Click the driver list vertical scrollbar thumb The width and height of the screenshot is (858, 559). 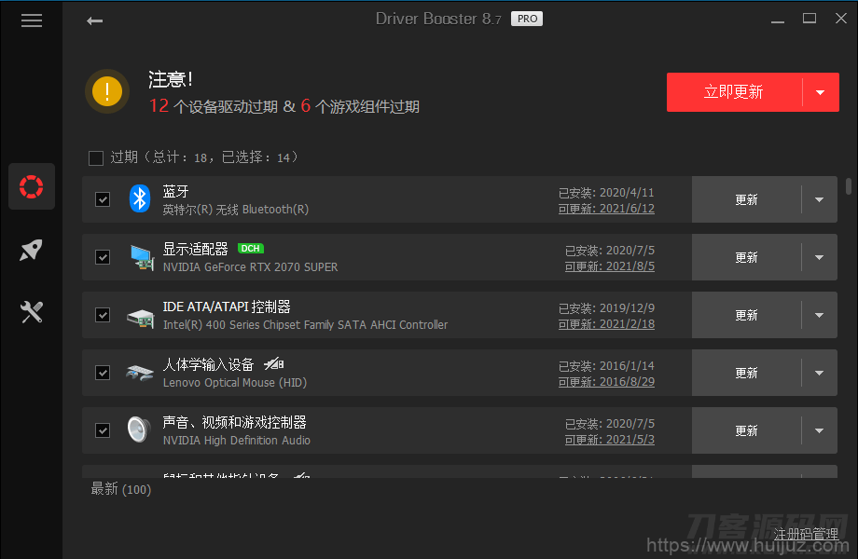[x=848, y=186]
